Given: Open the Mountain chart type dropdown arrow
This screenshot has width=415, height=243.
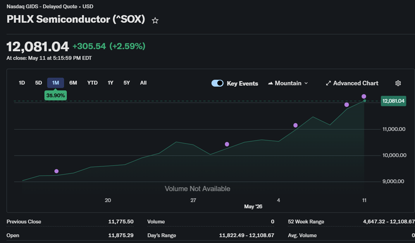Looking at the screenshot, I should [306, 83].
